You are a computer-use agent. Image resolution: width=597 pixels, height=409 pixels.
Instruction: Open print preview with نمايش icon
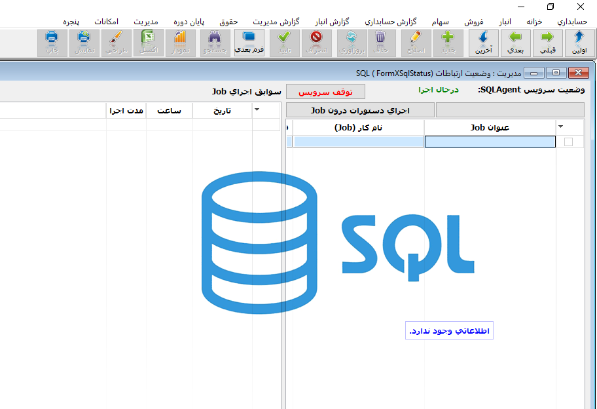[x=84, y=43]
